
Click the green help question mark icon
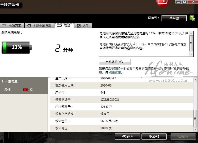(x=192, y=18)
